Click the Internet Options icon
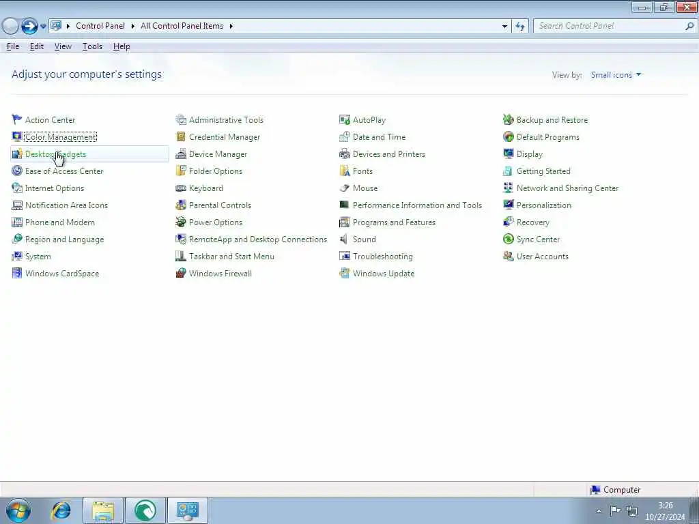 tap(17, 188)
